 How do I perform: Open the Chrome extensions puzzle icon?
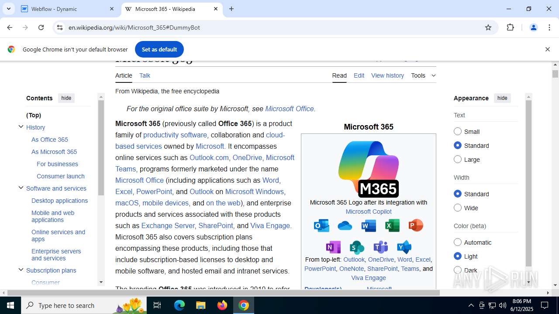(x=510, y=27)
